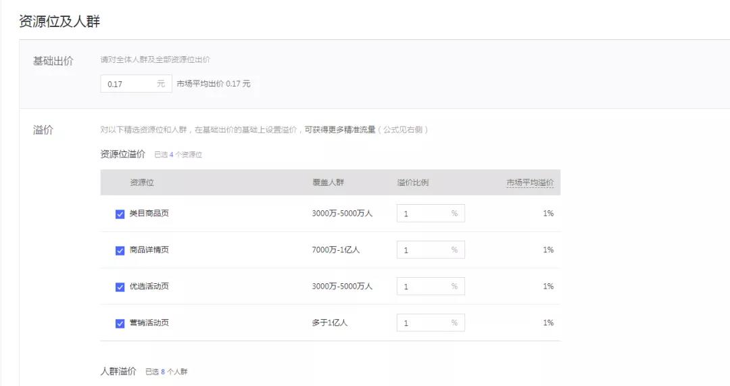
Task: Click the 1% market value for 营销活动页
Action: [548, 322]
